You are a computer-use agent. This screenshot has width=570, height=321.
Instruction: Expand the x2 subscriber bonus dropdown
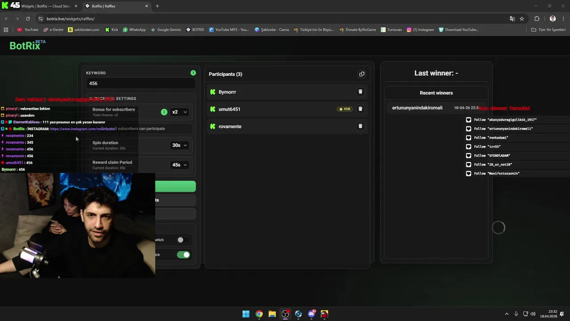[x=180, y=112]
